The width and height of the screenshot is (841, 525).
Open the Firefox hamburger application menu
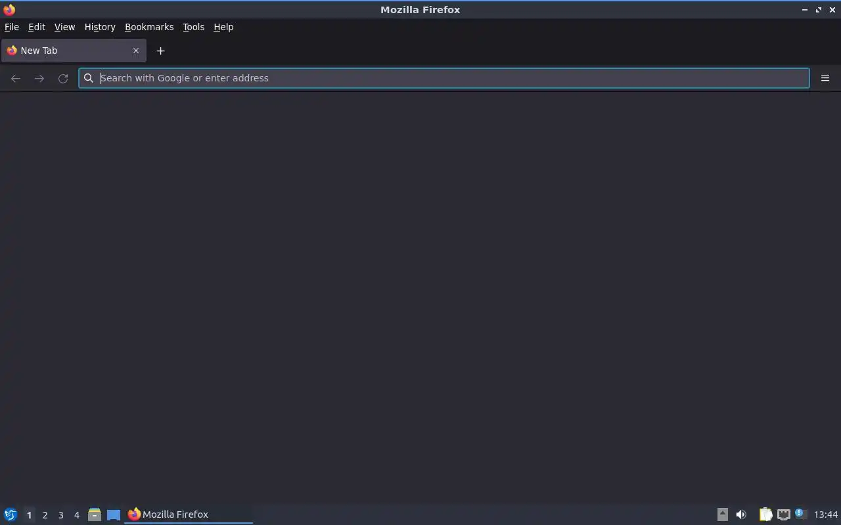pyautogui.click(x=825, y=78)
